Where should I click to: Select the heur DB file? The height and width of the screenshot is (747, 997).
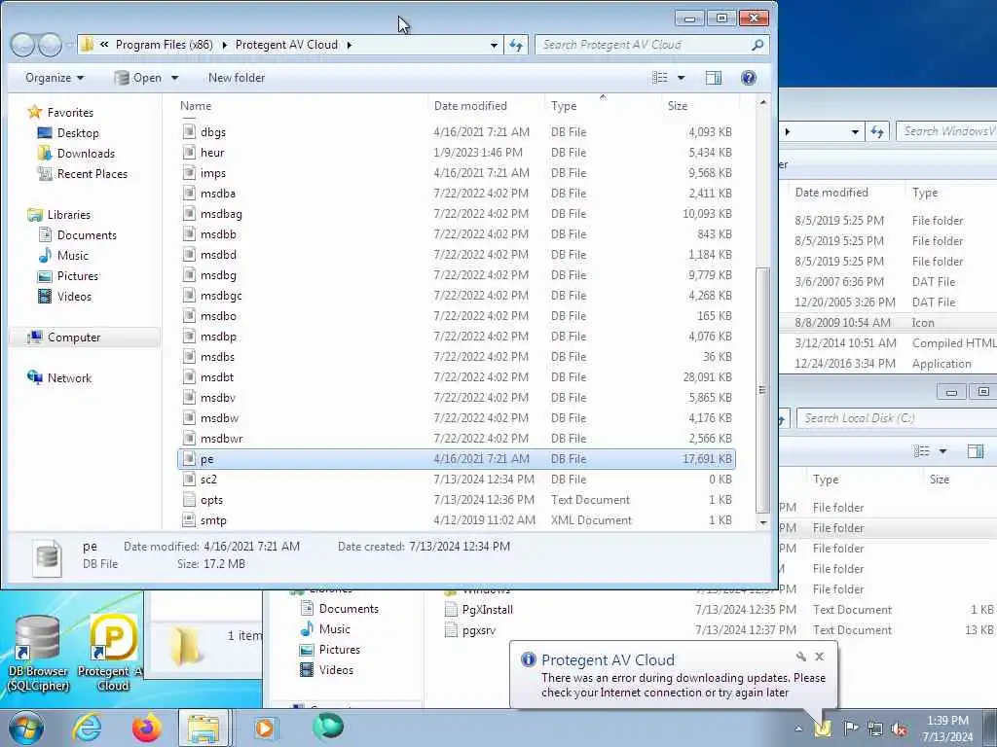point(456,153)
